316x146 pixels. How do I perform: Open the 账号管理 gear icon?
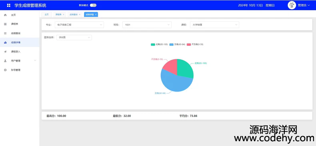tap(5, 70)
